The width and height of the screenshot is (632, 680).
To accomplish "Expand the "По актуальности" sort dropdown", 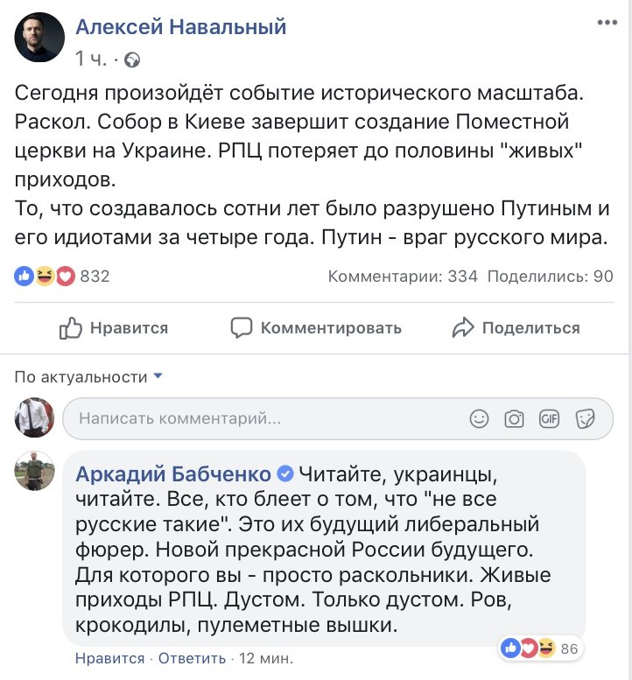I will coord(89,377).
